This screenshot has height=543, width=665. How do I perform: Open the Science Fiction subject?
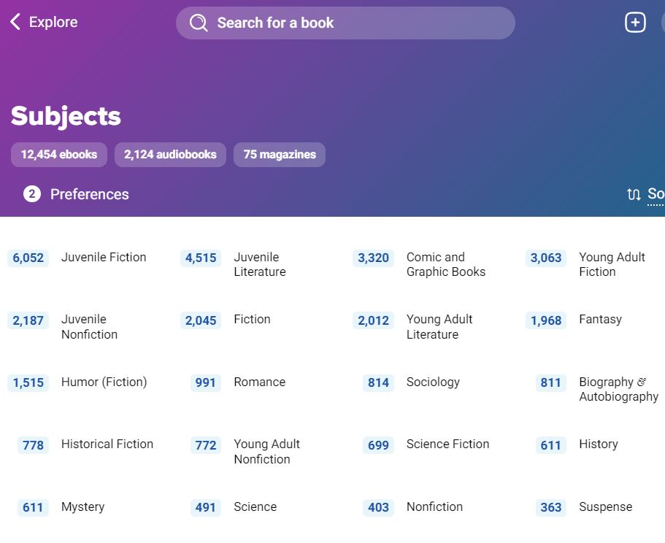(x=447, y=444)
